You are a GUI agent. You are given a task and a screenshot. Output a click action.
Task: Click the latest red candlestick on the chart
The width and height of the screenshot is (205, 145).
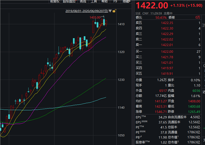[106, 23]
